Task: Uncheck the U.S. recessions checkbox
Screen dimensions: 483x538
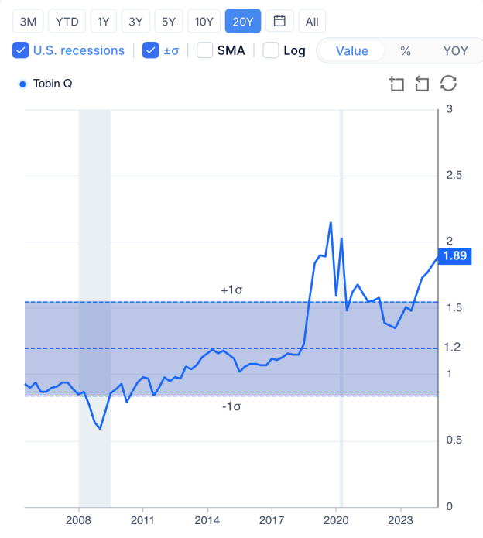Action: coord(21,50)
